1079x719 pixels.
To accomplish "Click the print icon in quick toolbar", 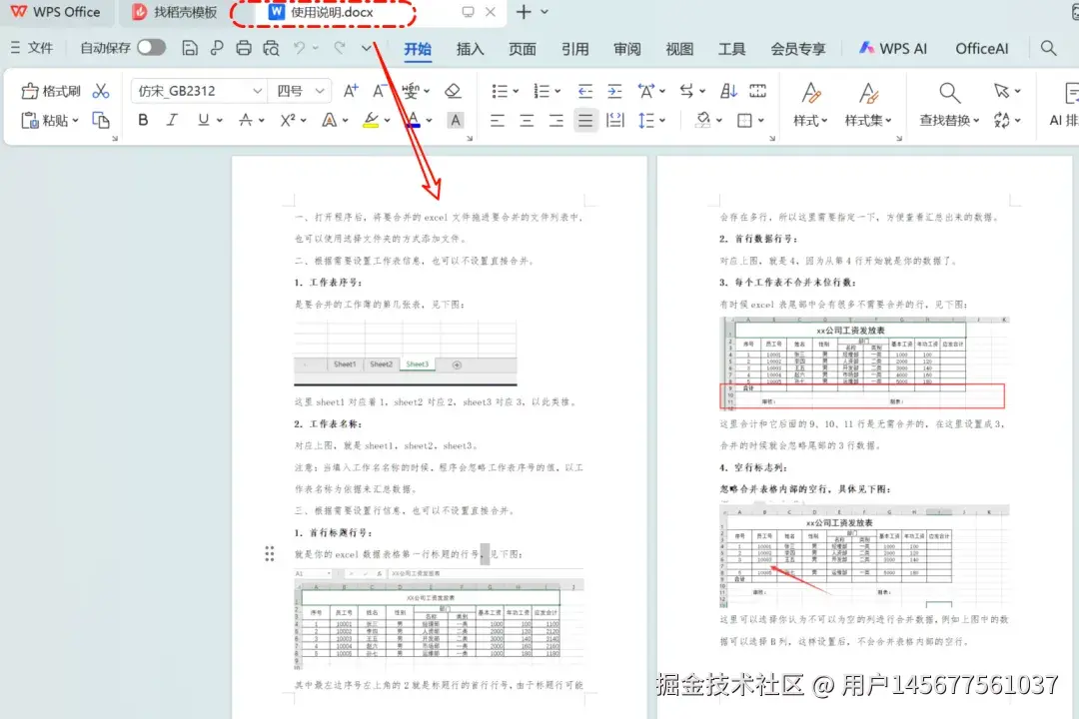I will [x=244, y=48].
